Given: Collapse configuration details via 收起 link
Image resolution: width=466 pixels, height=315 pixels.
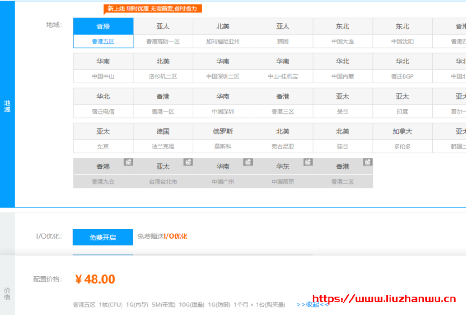Looking at the screenshot, I should [x=312, y=305].
